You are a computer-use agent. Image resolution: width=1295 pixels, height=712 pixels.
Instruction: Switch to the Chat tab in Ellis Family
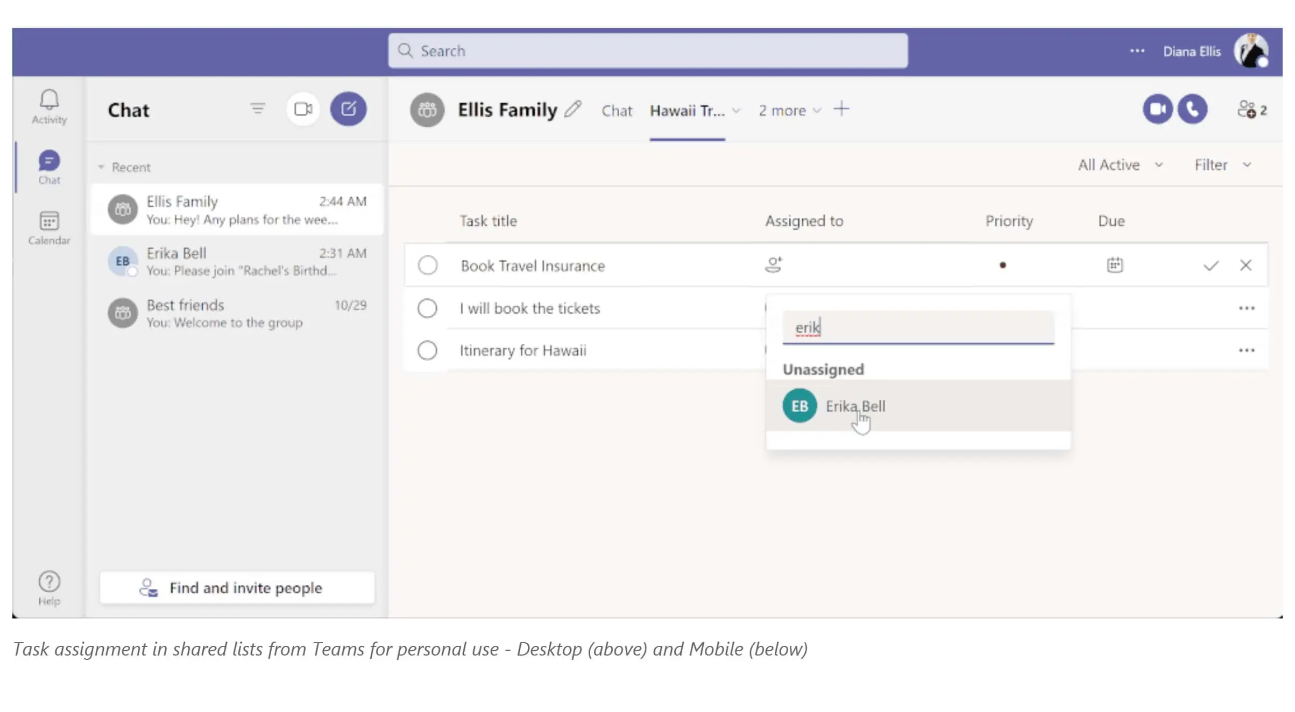(x=614, y=110)
